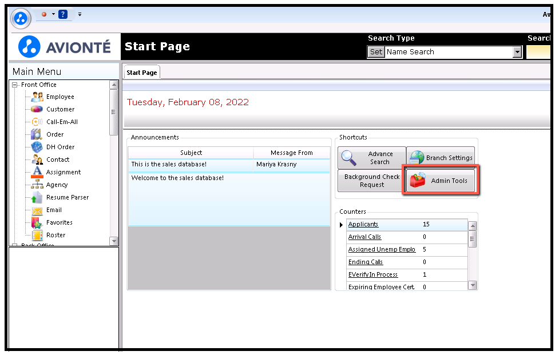Click the Counters list scroll down arrow
Viewport: 559px width, 355px height.
tap(473, 285)
